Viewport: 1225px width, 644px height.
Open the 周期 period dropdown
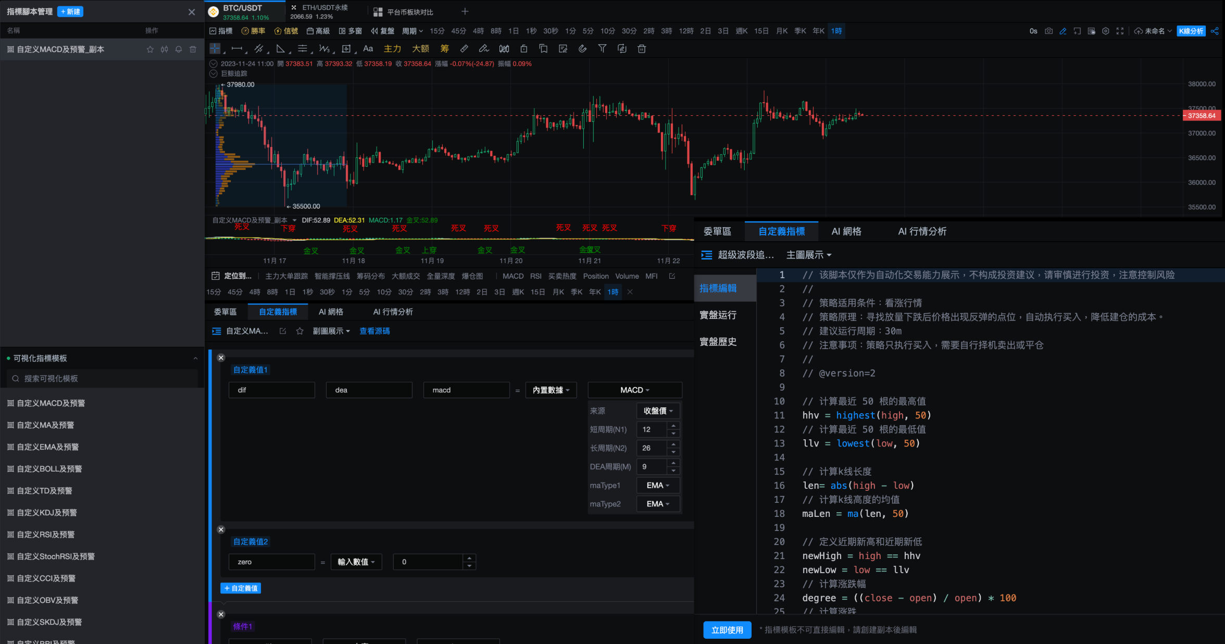coord(412,31)
